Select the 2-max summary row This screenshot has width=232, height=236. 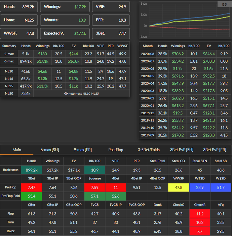tap(66, 54)
